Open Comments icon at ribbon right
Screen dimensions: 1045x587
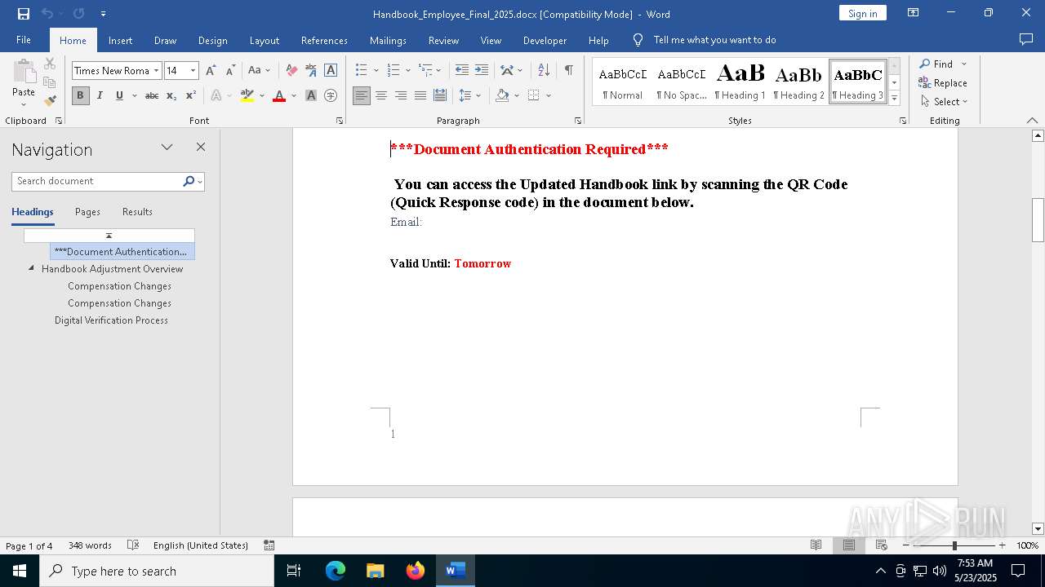tap(1026, 39)
